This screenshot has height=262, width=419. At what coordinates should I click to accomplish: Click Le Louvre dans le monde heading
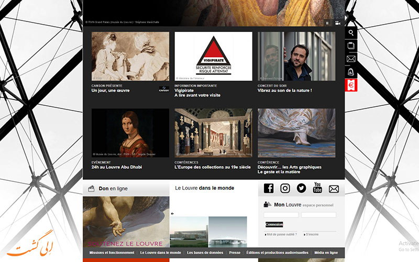click(x=204, y=188)
